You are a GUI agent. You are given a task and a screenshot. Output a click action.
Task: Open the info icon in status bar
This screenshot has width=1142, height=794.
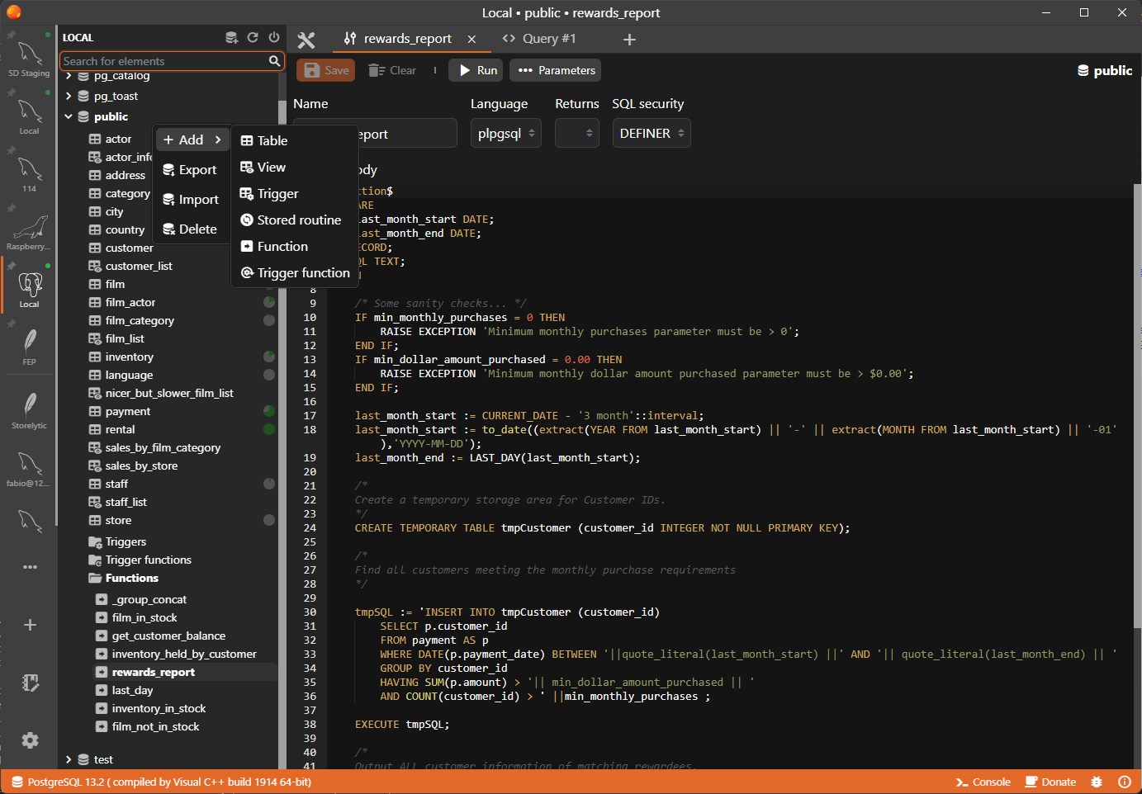pos(1124,782)
